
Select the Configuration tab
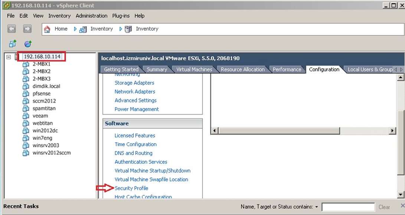[324, 70]
